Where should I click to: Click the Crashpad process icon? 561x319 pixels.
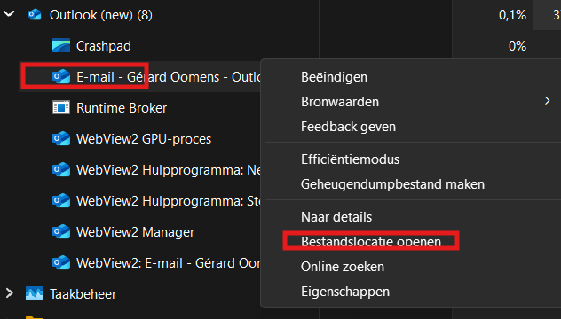(61, 46)
